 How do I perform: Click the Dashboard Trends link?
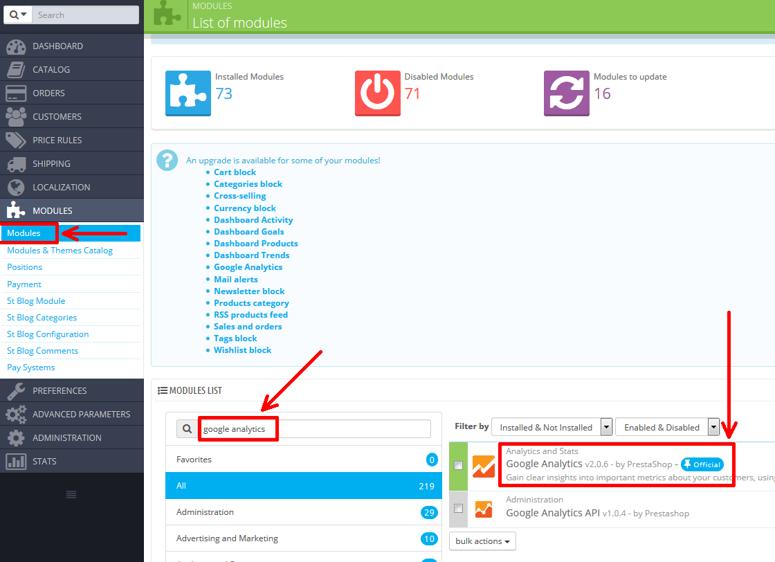click(x=252, y=255)
